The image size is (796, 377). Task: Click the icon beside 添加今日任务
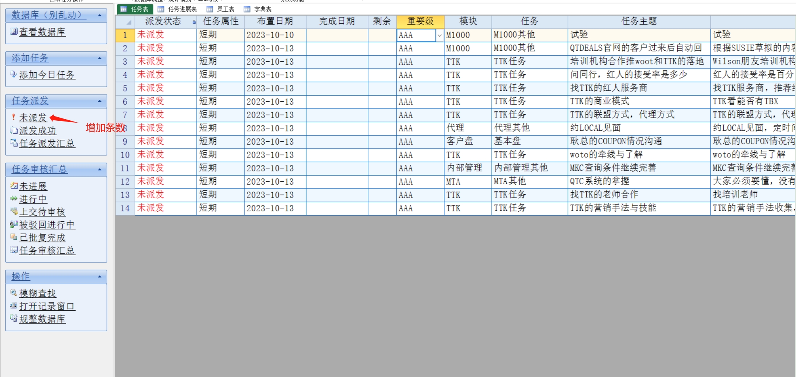(x=14, y=74)
